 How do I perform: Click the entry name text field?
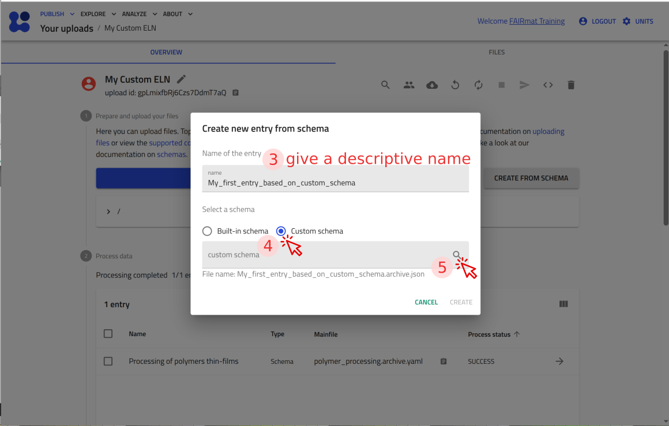(335, 182)
